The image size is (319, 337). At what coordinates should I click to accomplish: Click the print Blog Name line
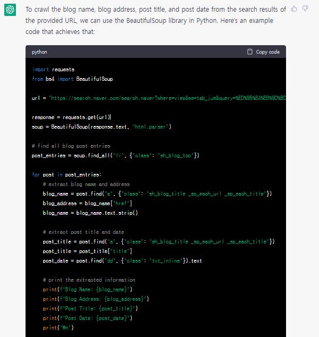(x=88, y=290)
